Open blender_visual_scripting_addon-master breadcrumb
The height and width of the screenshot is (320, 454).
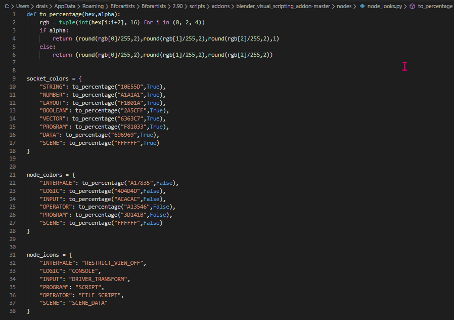click(x=283, y=6)
